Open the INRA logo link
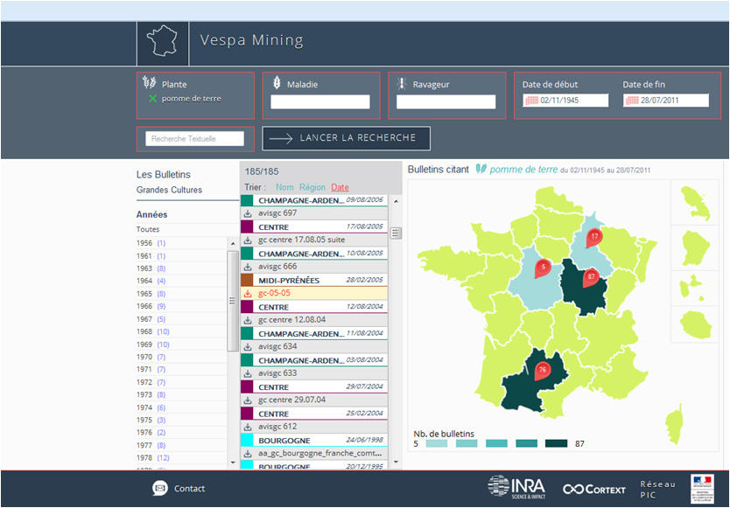This screenshot has height=508, width=730. click(x=516, y=487)
